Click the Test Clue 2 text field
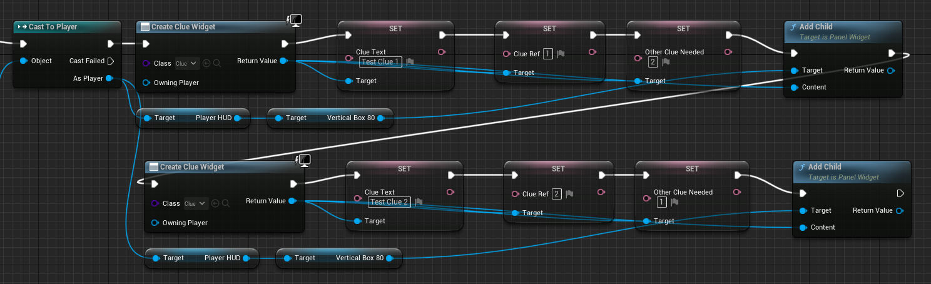The height and width of the screenshot is (284, 931). tap(389, 202)
